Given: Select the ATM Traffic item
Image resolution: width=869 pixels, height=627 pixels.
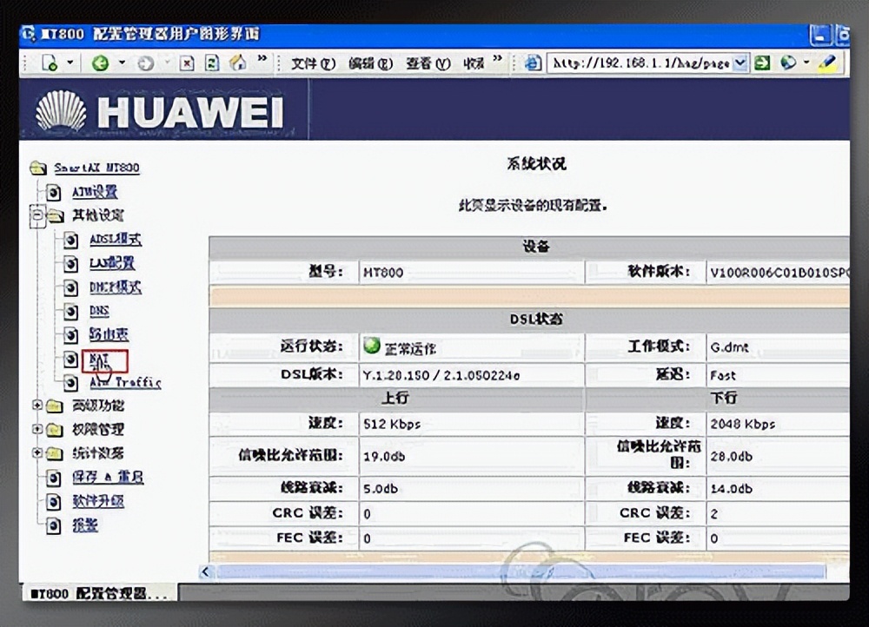Looking at the screenshot, I should point(123,383).
